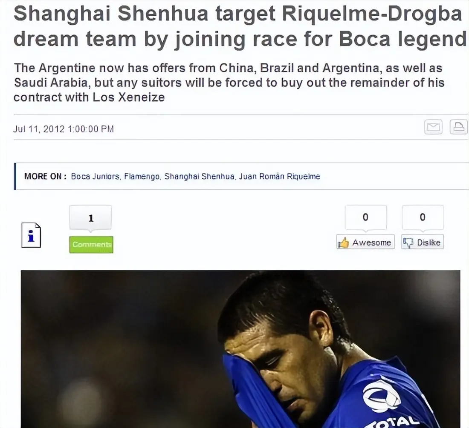Click the Awesome button label
Viewport: 469px width, 428px height.
tap(371, 243)
